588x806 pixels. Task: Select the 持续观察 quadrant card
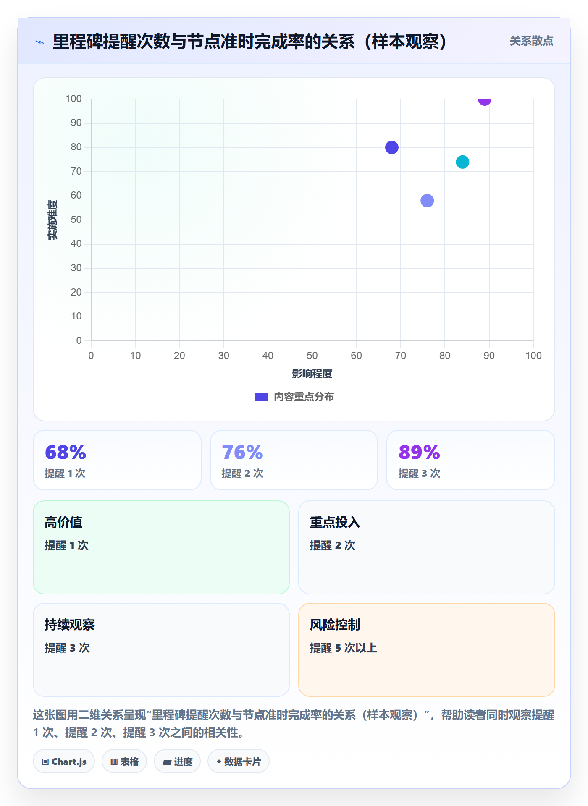click(161, 650)
